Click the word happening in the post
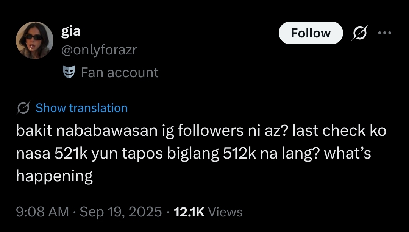The image size is (409, 232). click(54, 176)
